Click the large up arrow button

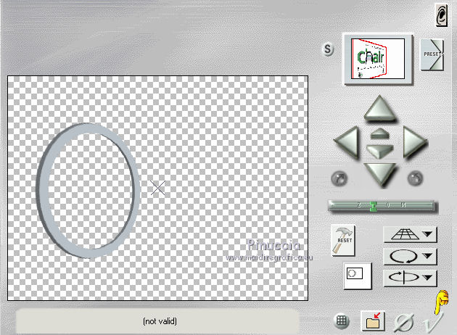tap(380, 108)
